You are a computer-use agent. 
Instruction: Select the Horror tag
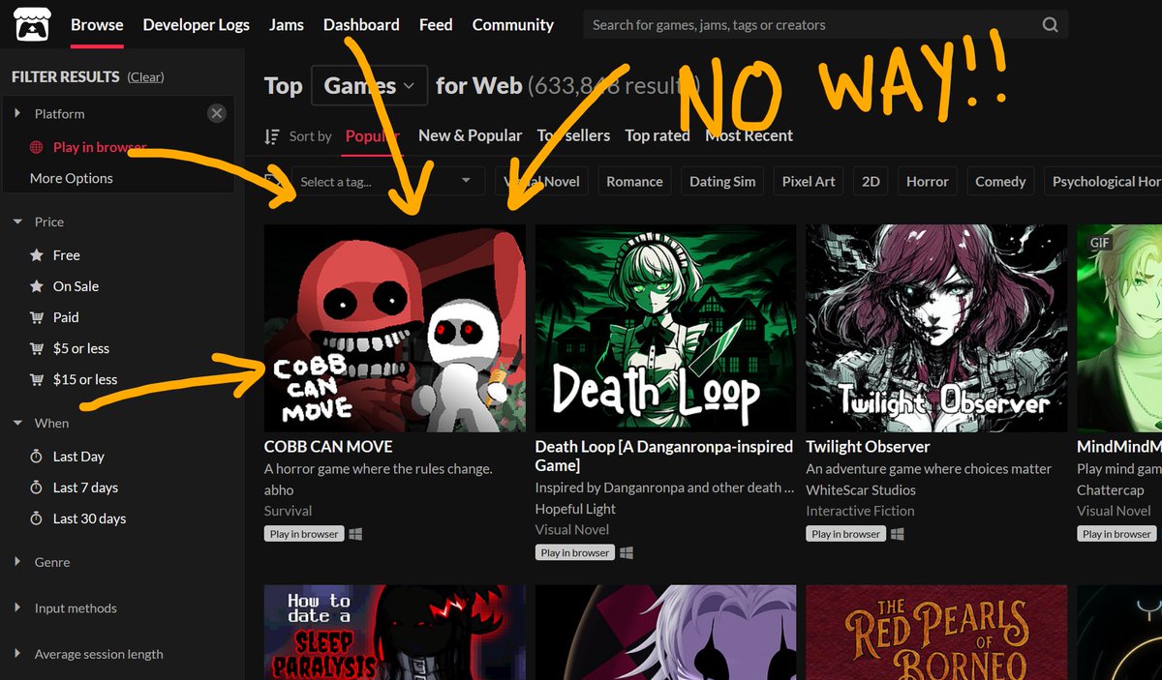(928, 181)
